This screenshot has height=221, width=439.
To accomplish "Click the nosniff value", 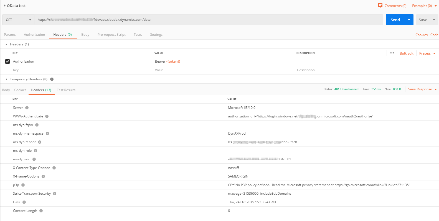I will 234,168.
